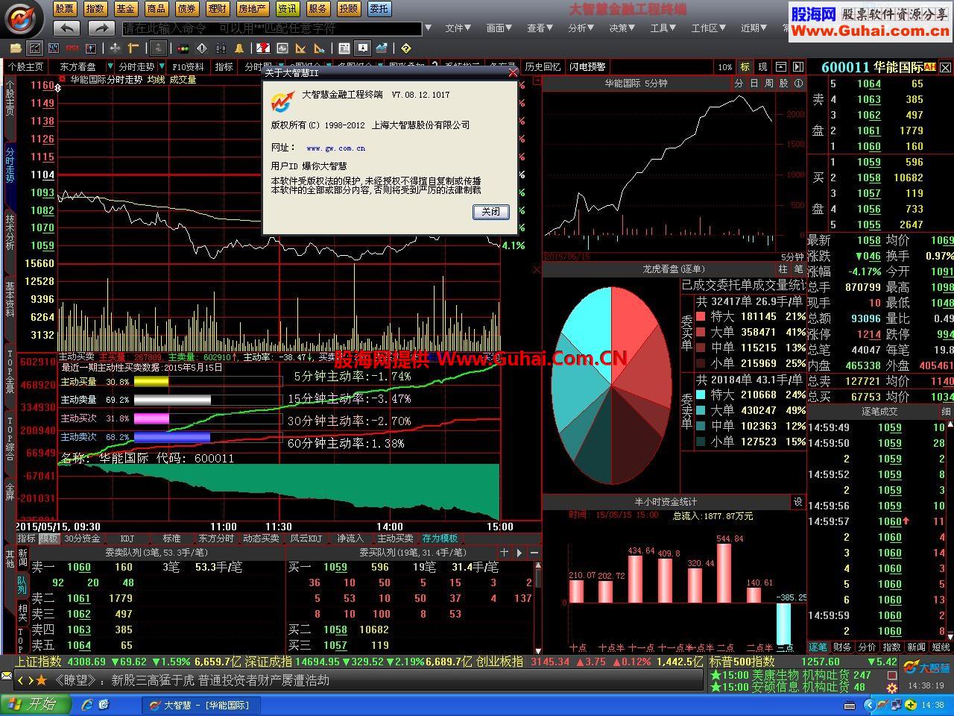Open the 工具 dropdown menu
Image resolution: width=954 pixels, height=716 pixels.
point(663,28)
